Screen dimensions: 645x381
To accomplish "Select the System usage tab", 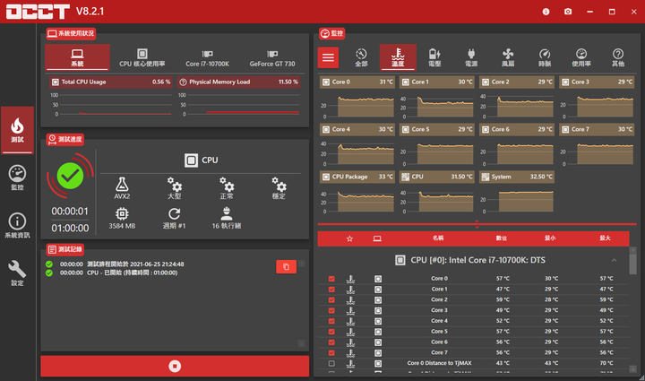I will click(x=77, y=57).
